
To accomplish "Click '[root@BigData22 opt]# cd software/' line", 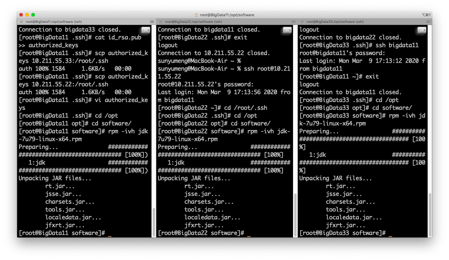I will (x=214, y=123).
